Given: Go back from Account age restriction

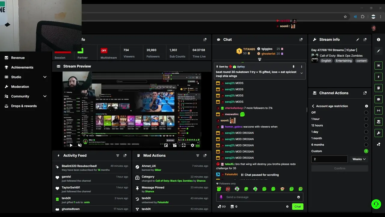Looking at the screenshot, I should pyautogui.click(x=313, y=106).
